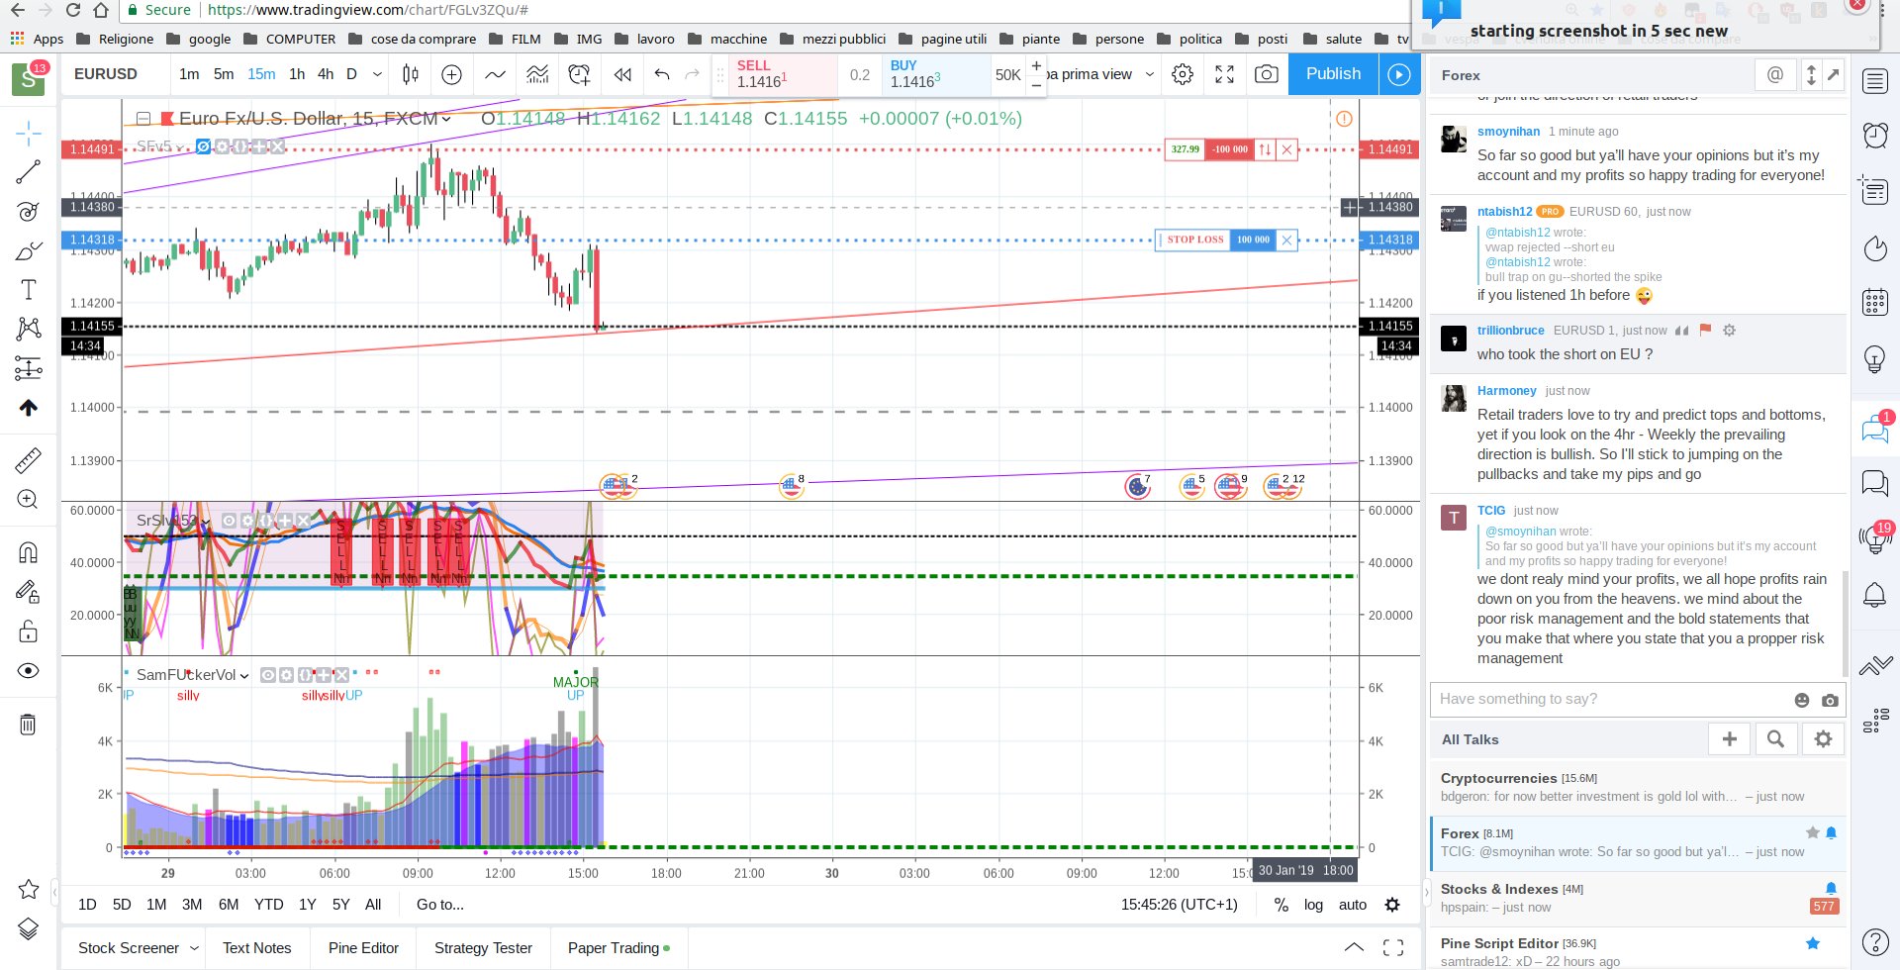1900x970 pixels.
Task: Open the Gann and Fibonacci tools
Action: (x=29, y=211)
